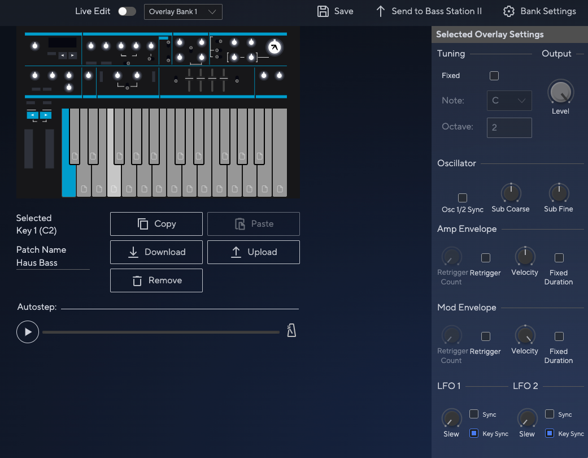Enable the Osc 1/2 Sync checkbox
The height and width of the screenshot is (458, 588).
[x=463, y=198]
